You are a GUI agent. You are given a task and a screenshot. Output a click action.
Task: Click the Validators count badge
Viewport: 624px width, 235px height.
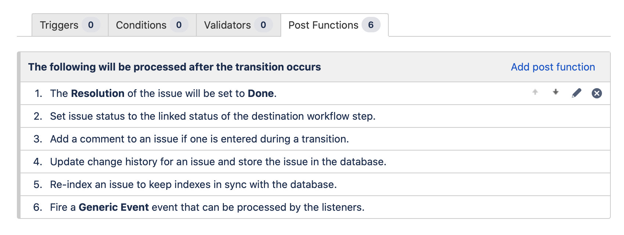point(263,25)
